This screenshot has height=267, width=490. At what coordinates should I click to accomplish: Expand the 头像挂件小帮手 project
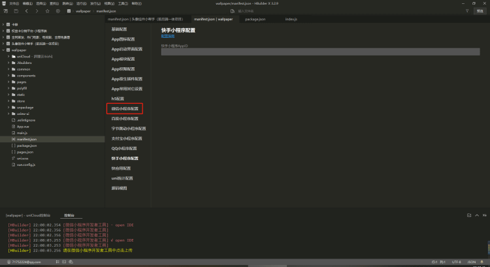coord(3,44)
